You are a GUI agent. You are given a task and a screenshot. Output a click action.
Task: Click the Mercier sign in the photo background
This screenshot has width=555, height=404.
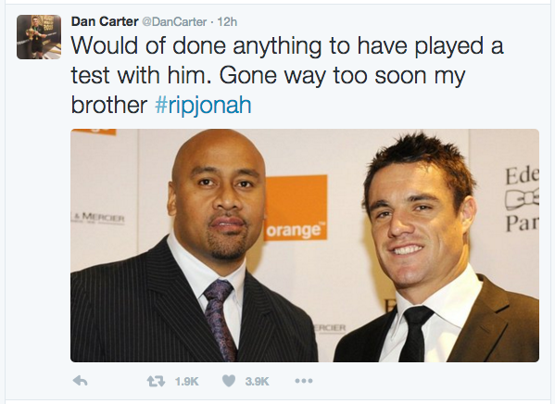pos(97,218)
